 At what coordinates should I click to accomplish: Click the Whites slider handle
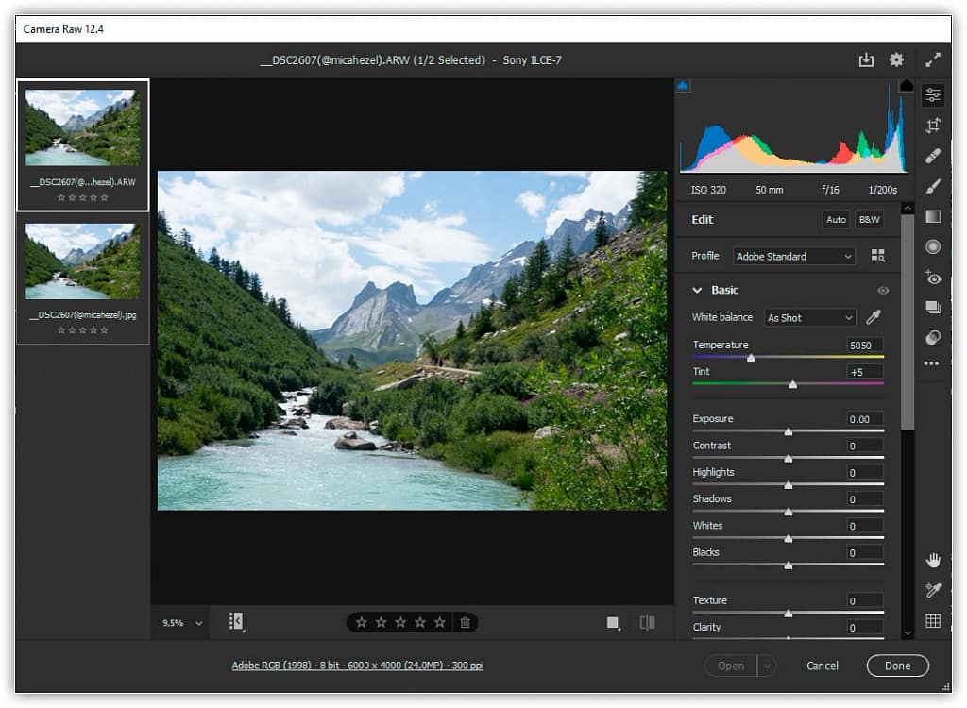coord(789,538)
